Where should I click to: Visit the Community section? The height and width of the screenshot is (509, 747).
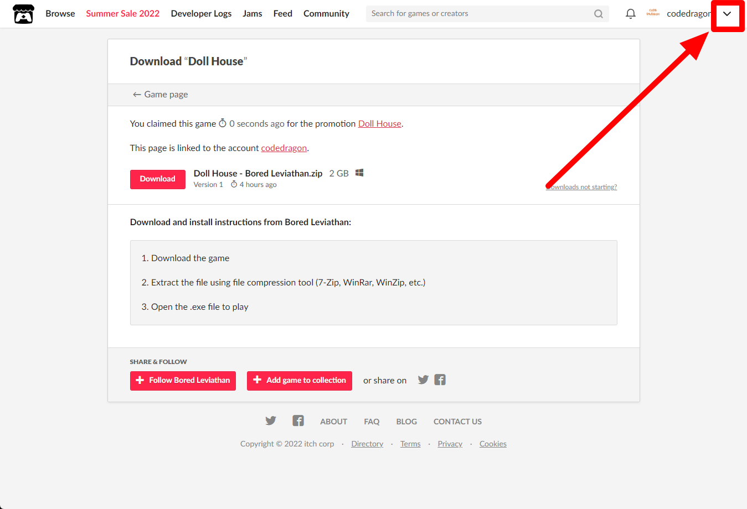click(326, 14)
